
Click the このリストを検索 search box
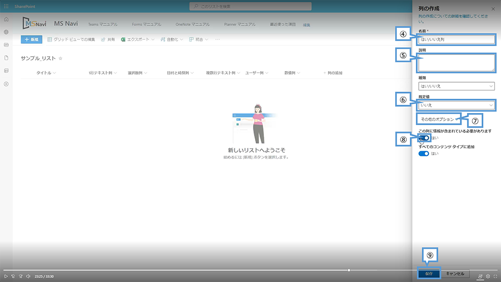click(250, 7)
